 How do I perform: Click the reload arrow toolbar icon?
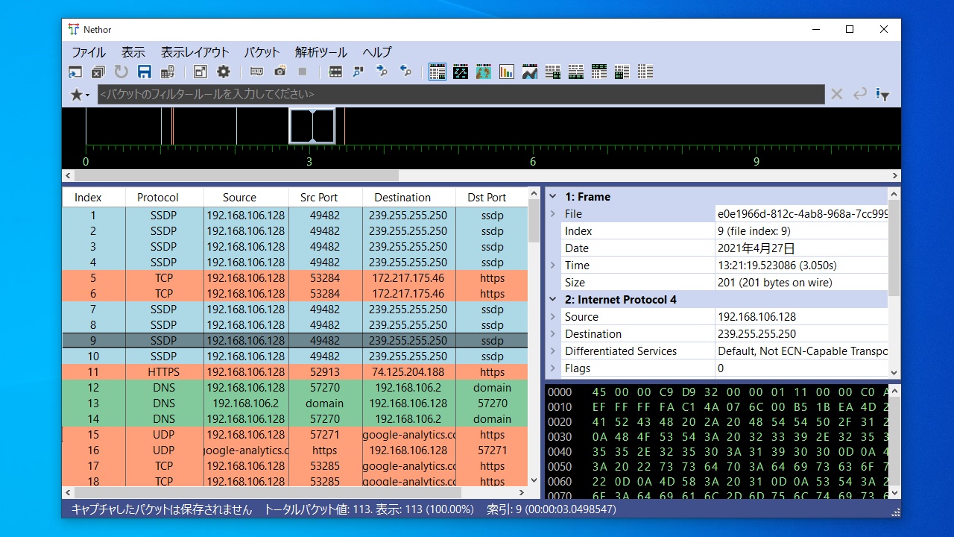tap(121, 72)
